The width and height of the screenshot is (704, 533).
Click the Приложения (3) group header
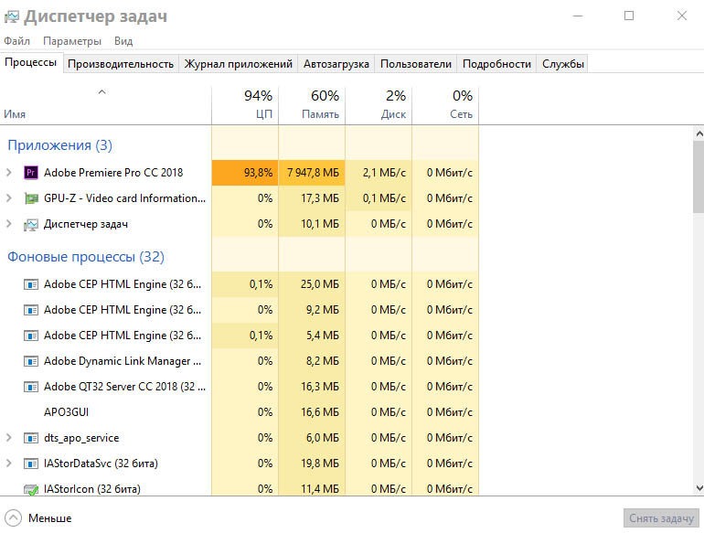click(59, 145)
